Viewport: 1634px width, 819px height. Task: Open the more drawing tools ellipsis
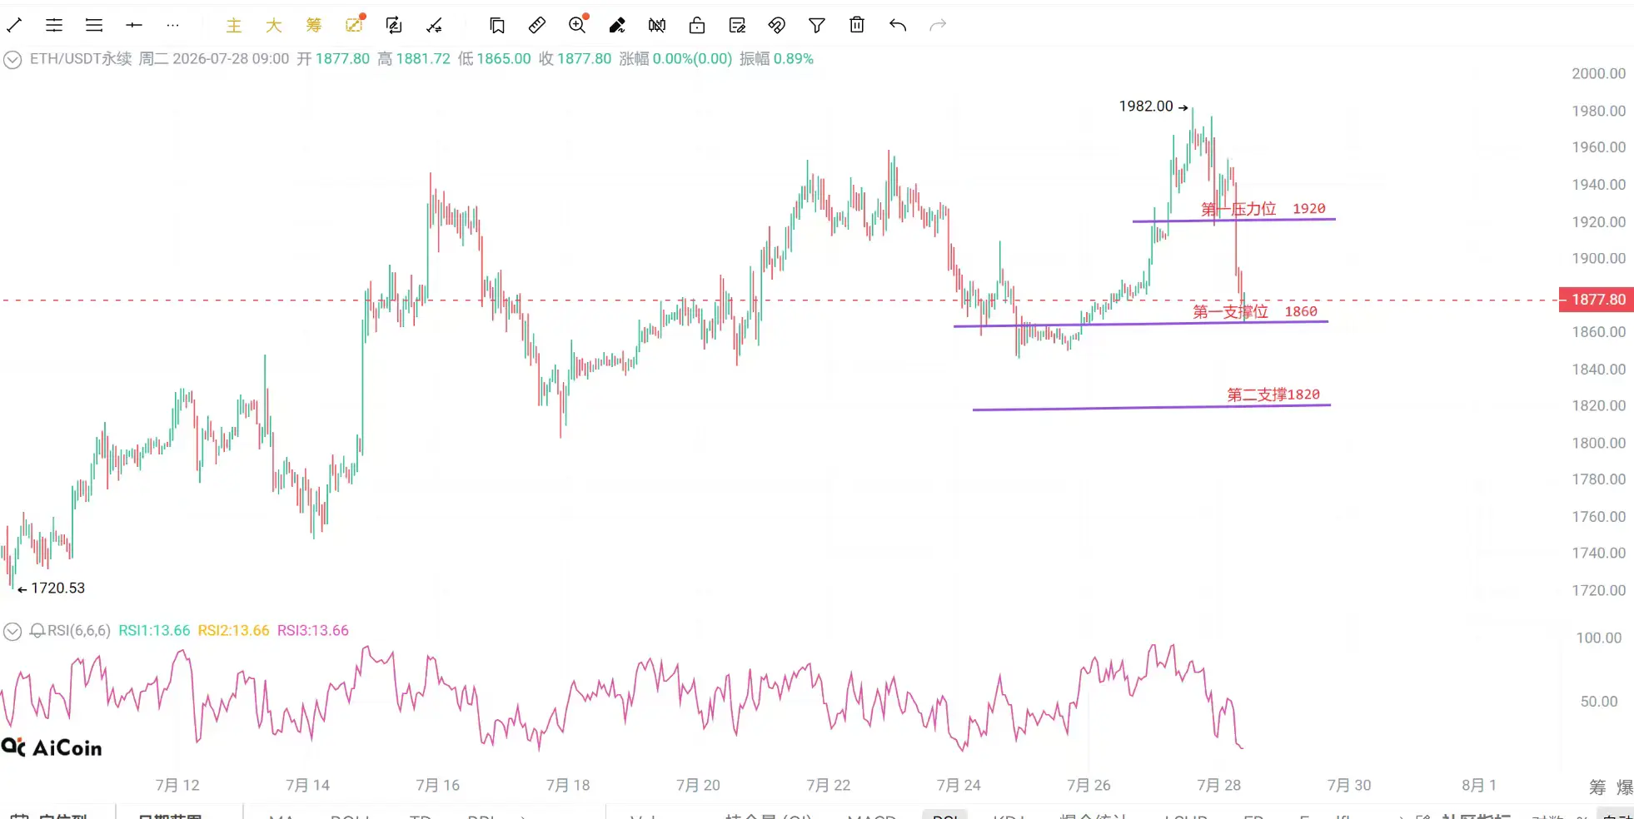(173, 26)
